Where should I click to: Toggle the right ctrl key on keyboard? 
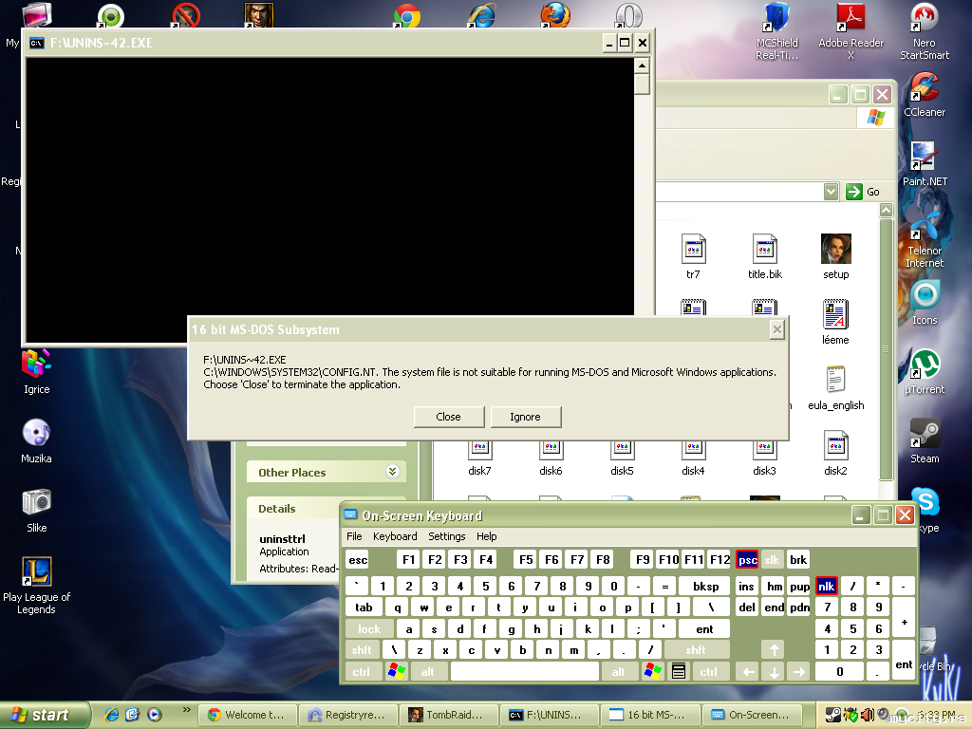[x=708, y=671]
